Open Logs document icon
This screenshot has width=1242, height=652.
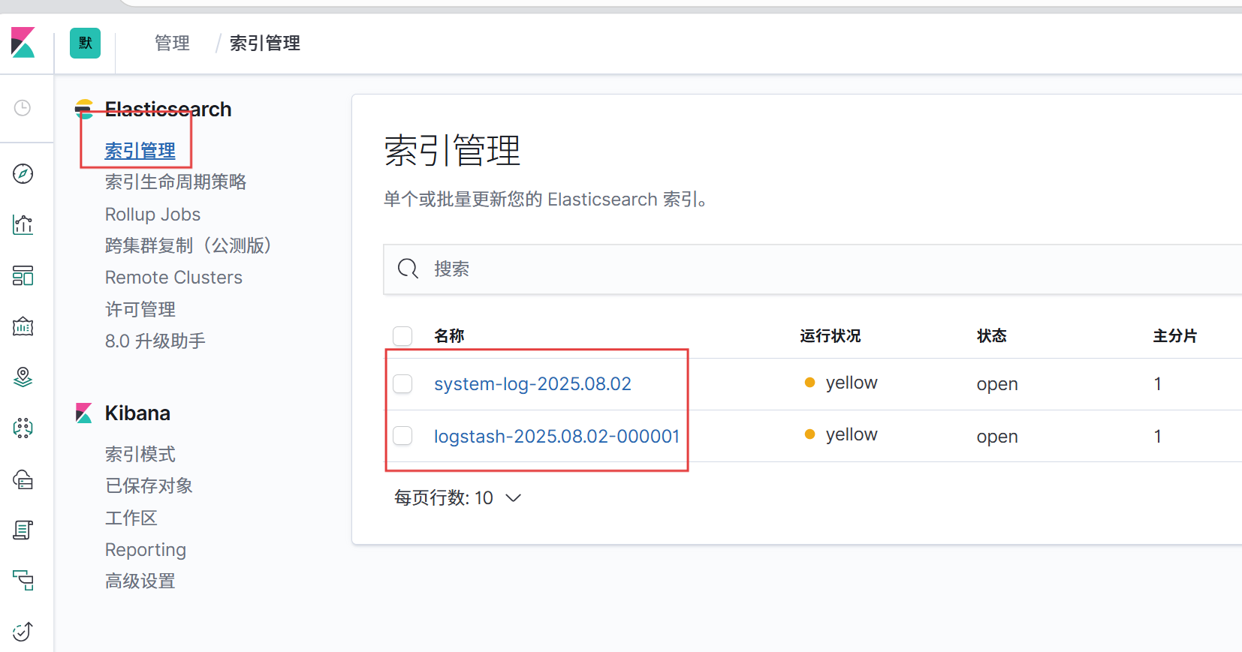(23, 530)
